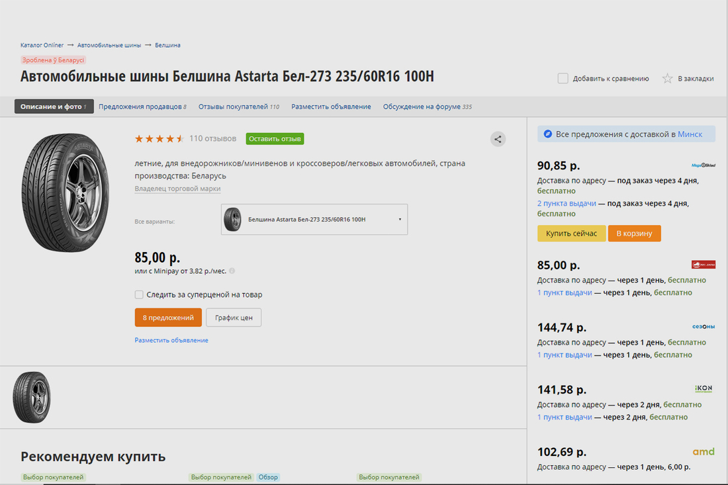Click the bookmark star icon

point(668,79)
